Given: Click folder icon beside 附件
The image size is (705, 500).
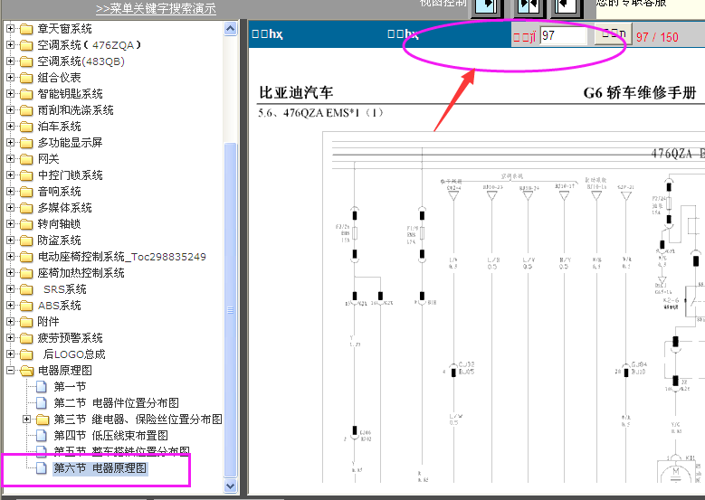Looking at the screenshot, I should [x=26, y=322].
